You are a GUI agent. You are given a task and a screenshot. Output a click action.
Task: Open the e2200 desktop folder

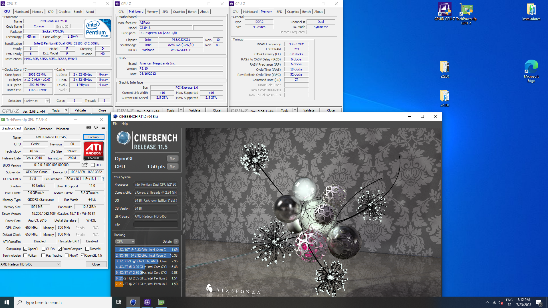[x=445, y=69]
